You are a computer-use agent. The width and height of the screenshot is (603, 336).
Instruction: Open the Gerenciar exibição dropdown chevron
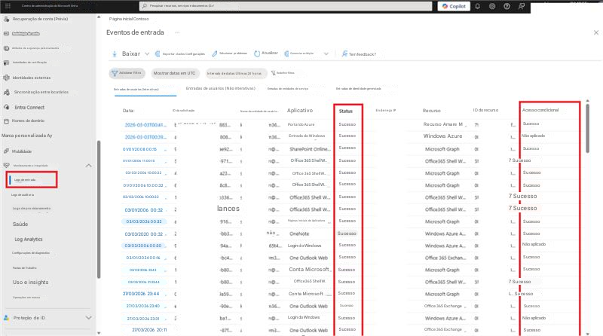[x=326, y=53]
